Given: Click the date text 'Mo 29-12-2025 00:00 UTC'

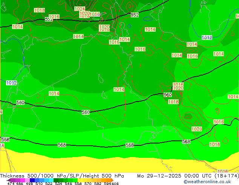Looking at the screenshot, I should point(175,176).
